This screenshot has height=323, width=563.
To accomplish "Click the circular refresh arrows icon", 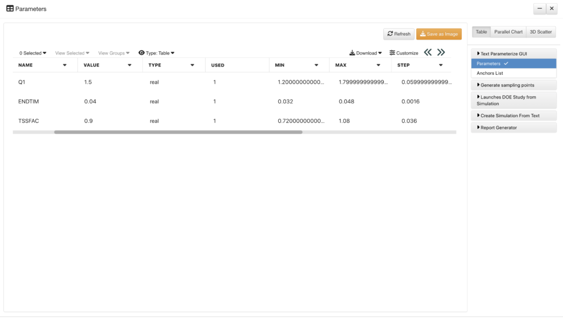I will tap(390, 34).
